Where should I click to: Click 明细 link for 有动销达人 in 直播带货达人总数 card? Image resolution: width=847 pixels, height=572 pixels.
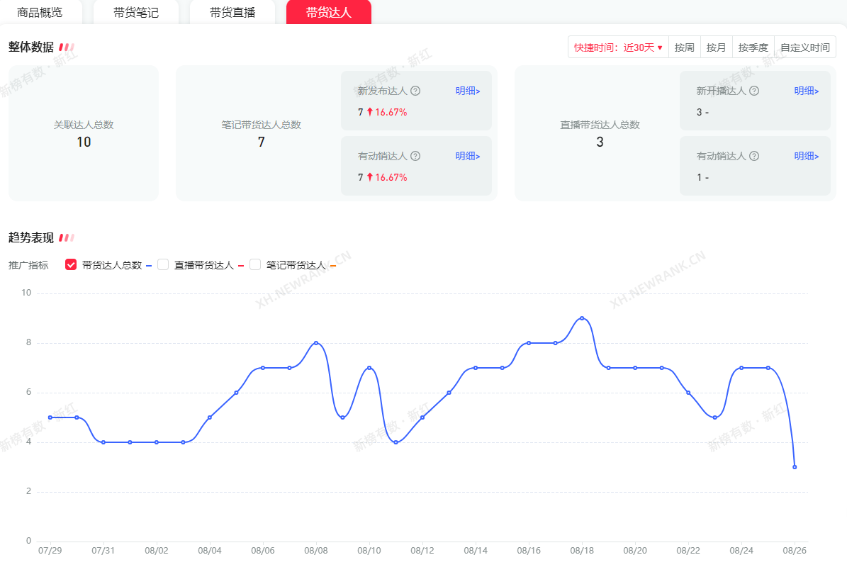[x=807, y=156]
